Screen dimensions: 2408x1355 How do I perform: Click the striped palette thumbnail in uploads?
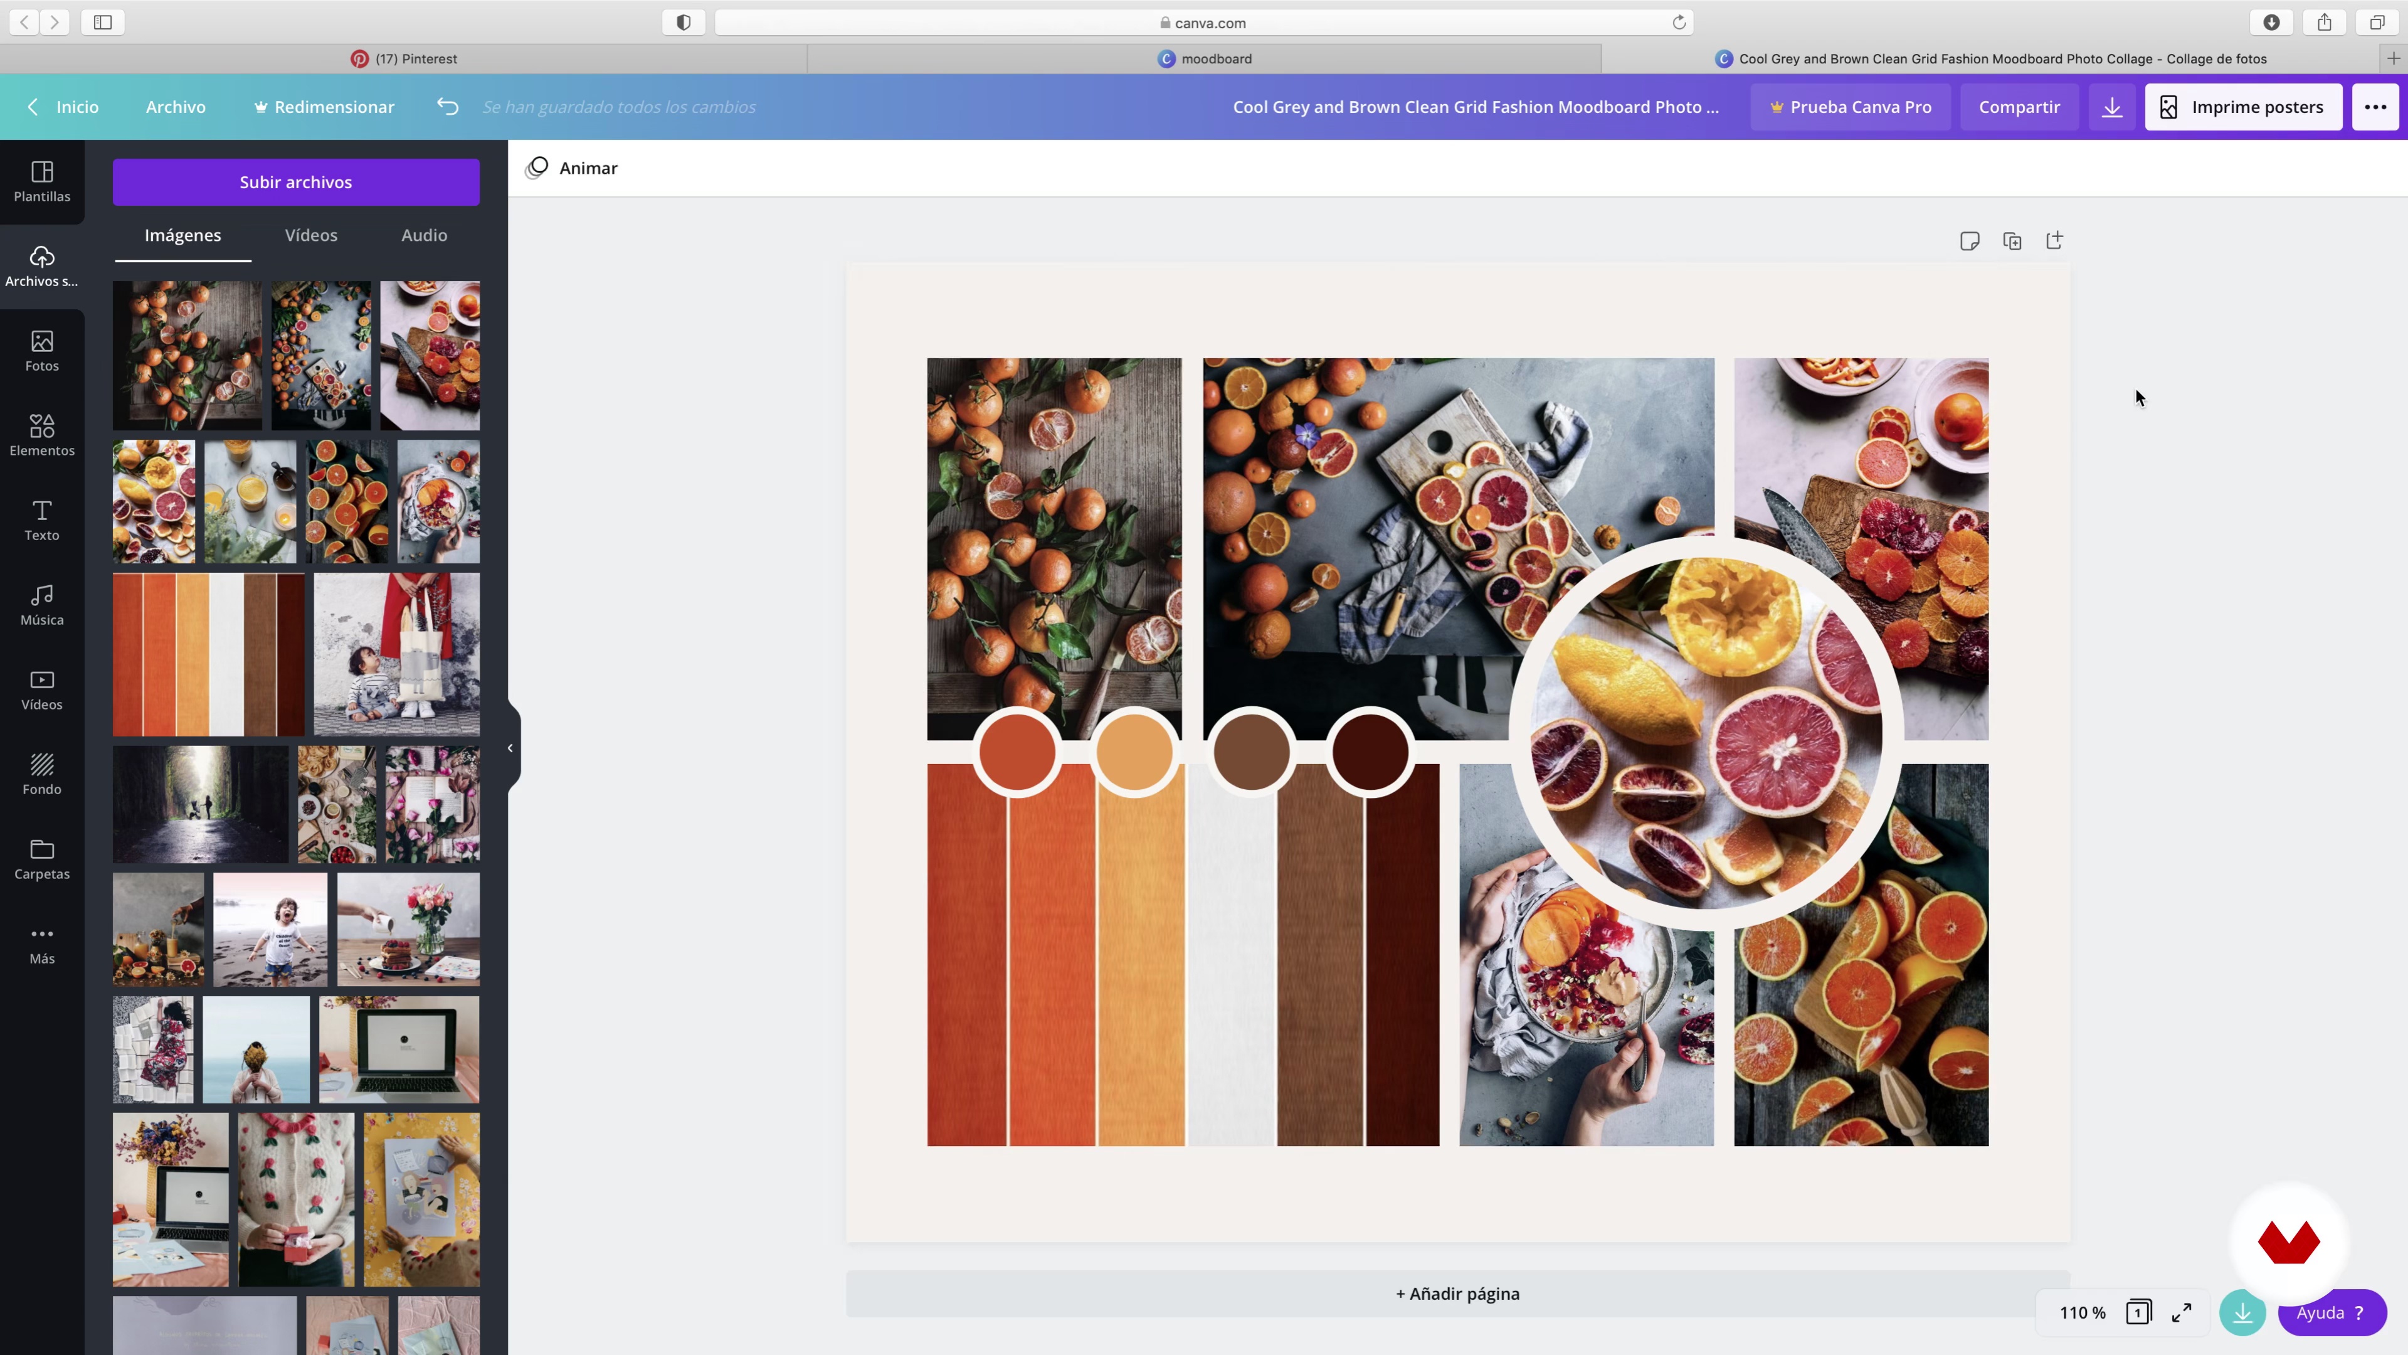(208, 654)
